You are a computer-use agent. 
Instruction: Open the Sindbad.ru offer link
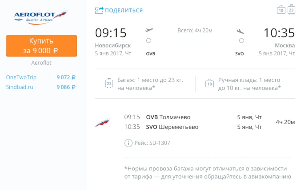20,87
